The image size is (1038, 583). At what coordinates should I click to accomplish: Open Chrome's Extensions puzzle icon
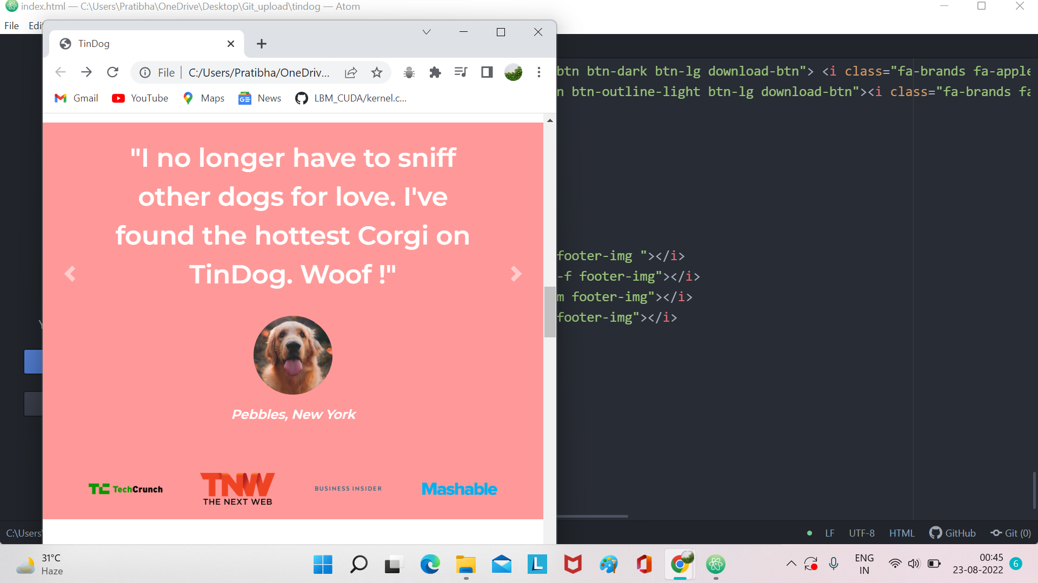(435, 72)
